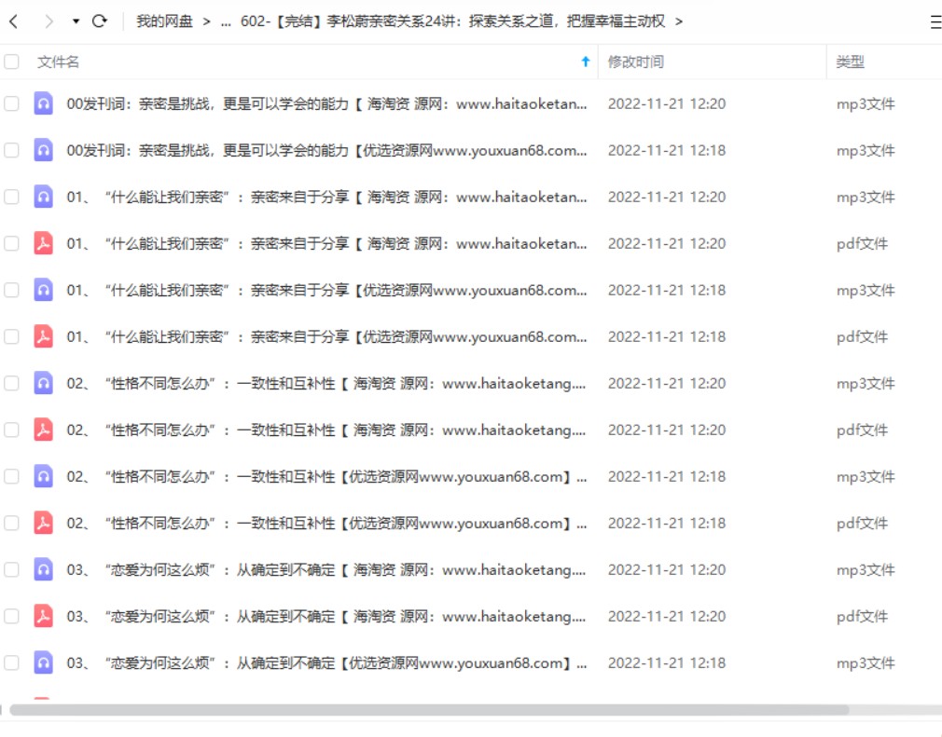The width and height of the screenshot is (942, 737).
Task: Sort by the 文件名 column header
Action: click(58, 61)
